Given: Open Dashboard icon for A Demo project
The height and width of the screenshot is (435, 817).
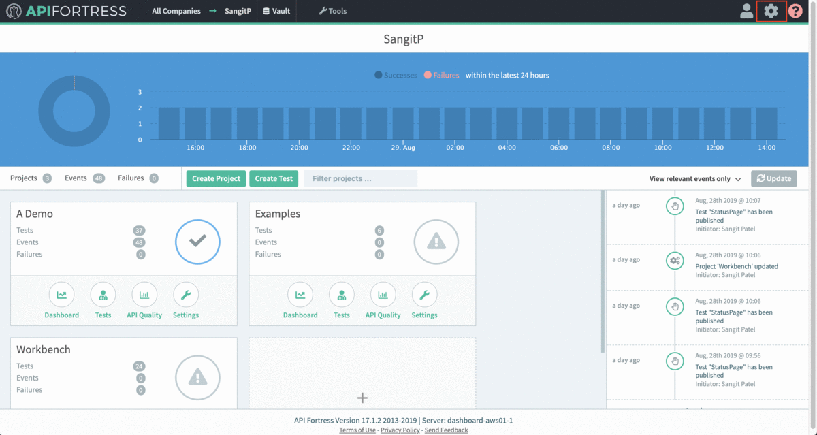Looking at the screenshot, I should click(61, 295).
